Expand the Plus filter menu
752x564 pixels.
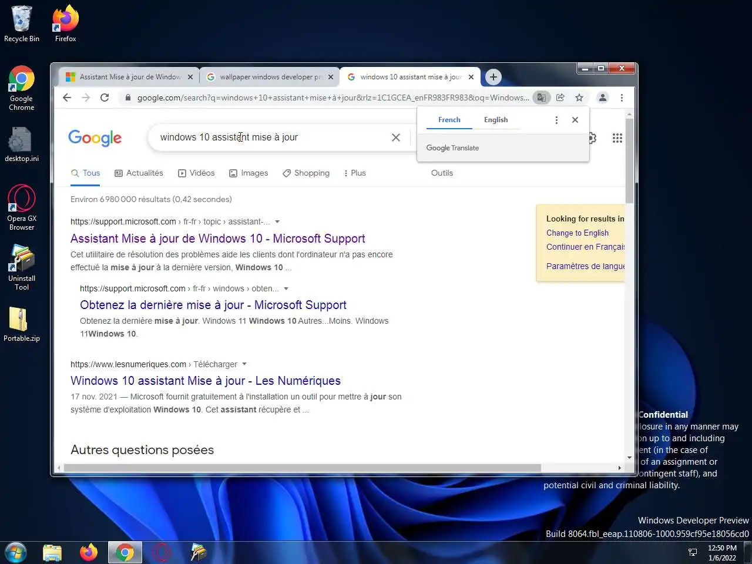coord(355,173)
